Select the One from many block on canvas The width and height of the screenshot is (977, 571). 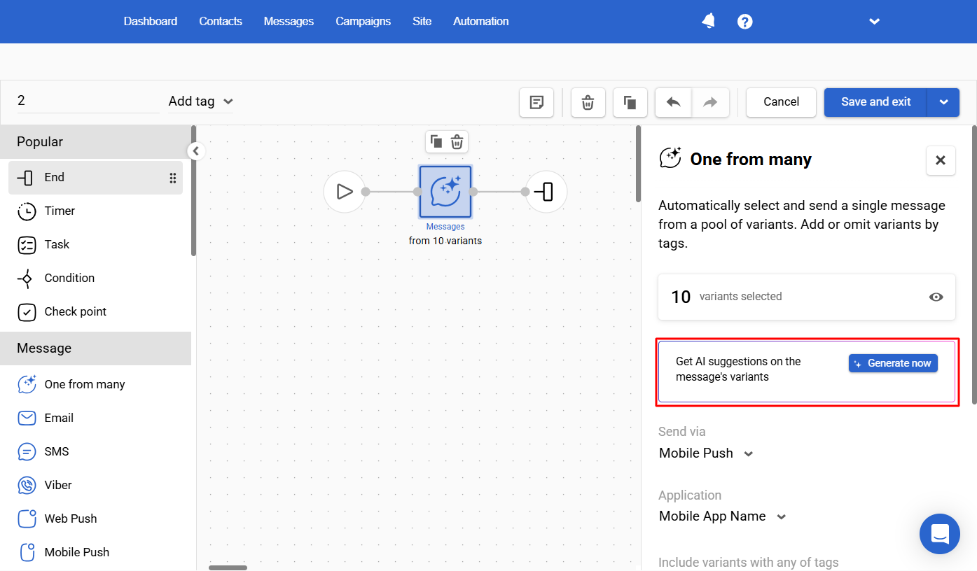tap(445, 192)
